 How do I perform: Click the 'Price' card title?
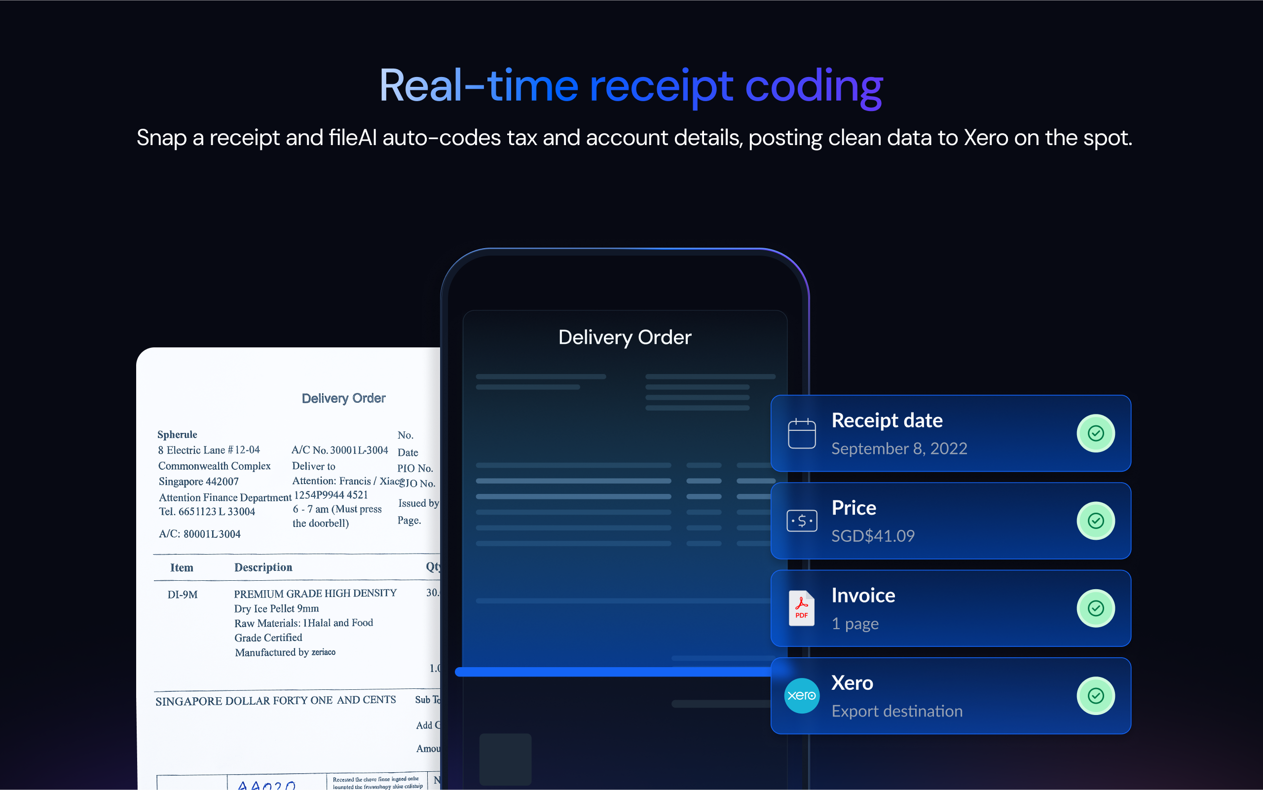(x=854, y=508)
